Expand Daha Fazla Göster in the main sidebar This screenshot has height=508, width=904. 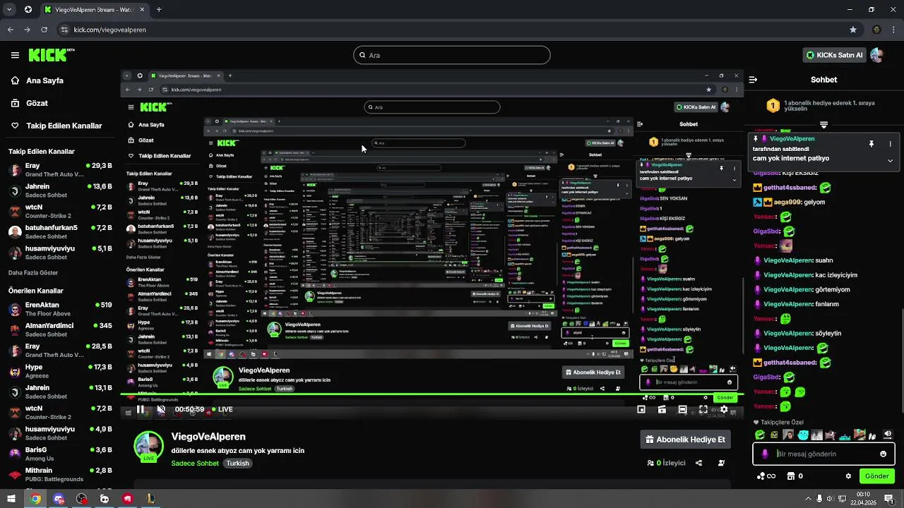tap(33, 272)
